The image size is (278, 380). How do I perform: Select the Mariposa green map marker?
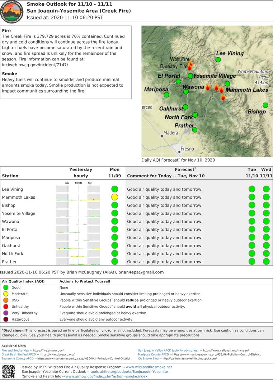click(x=166, y=95)
